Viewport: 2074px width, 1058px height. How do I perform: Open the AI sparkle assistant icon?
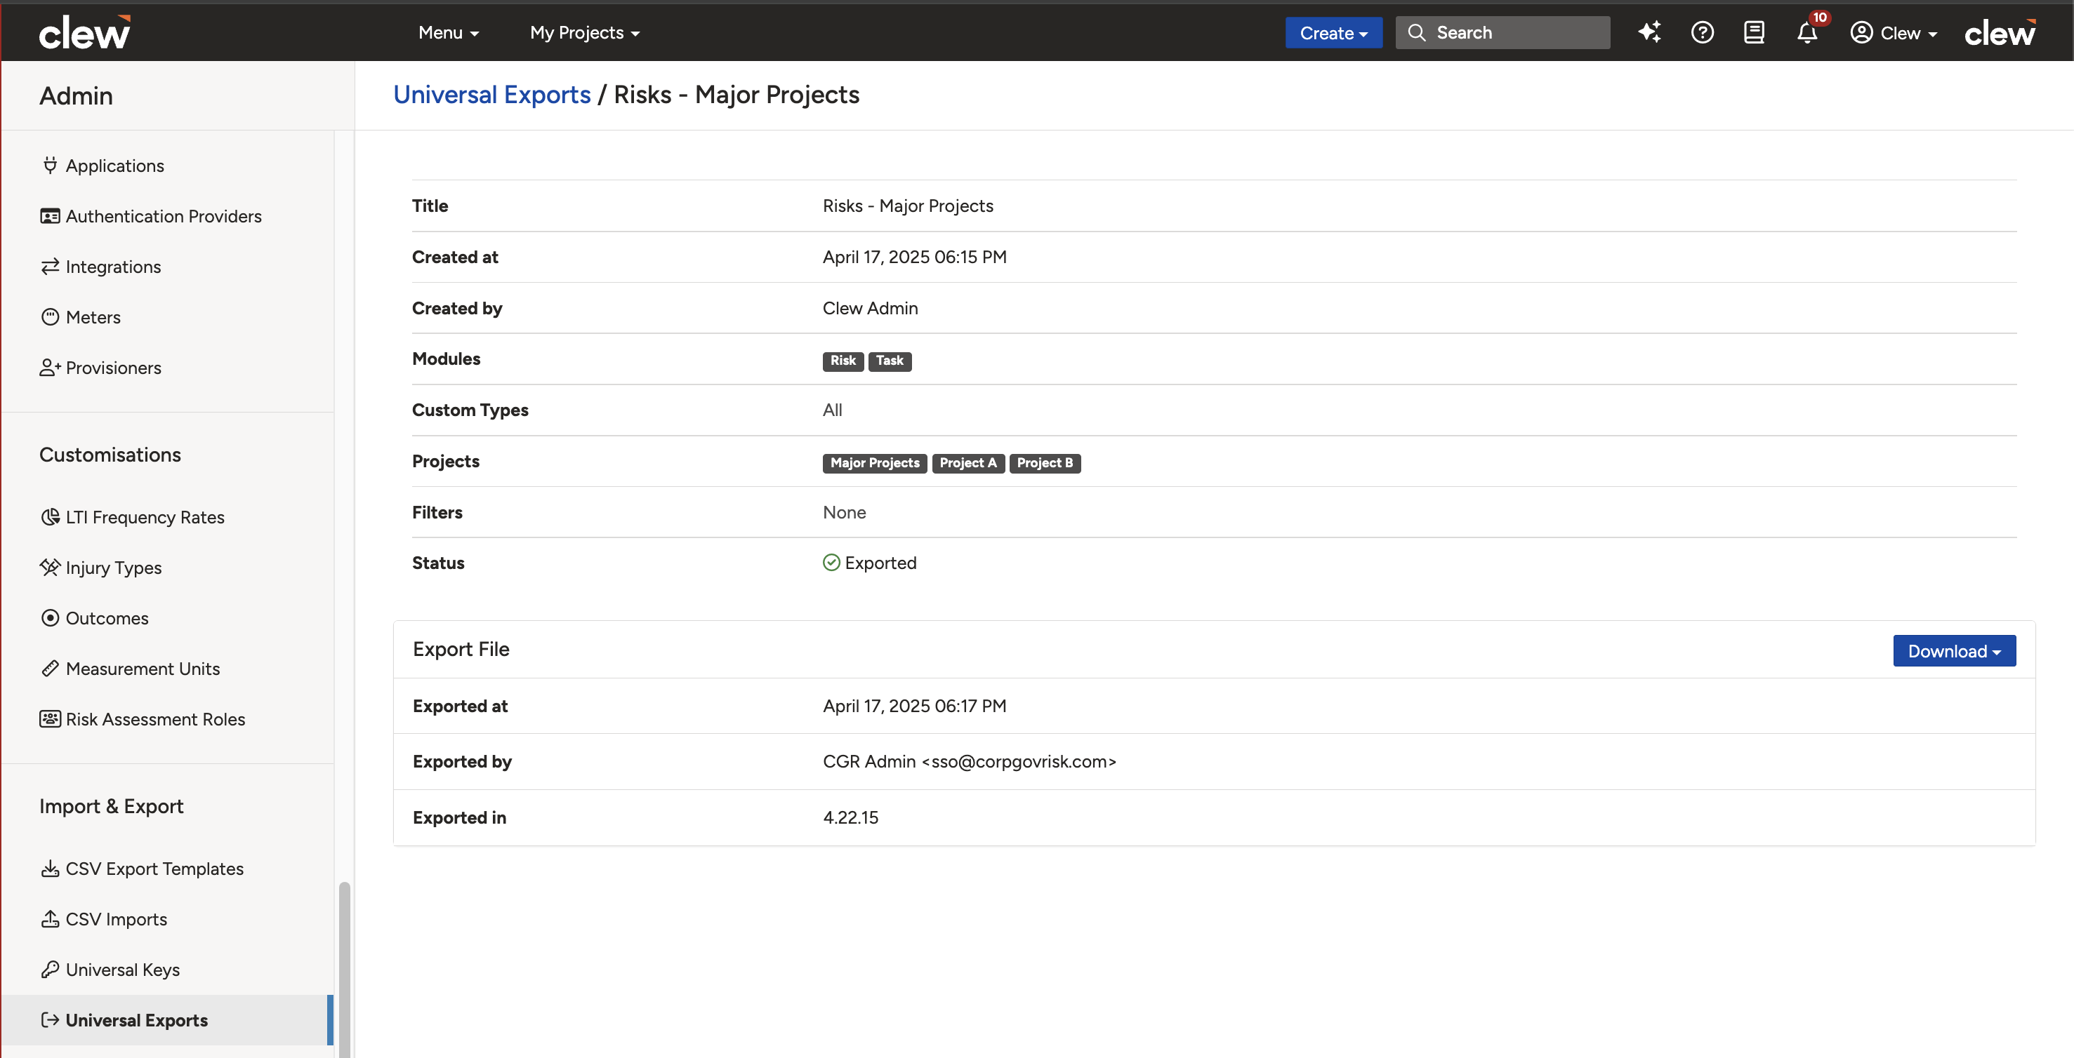(x=1649, y=32)
